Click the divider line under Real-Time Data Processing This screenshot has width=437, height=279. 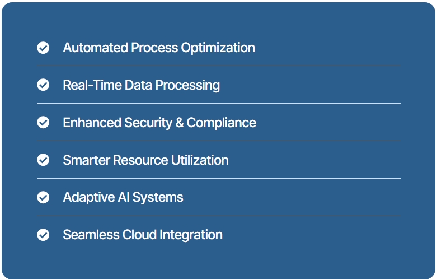click(219, 103)
